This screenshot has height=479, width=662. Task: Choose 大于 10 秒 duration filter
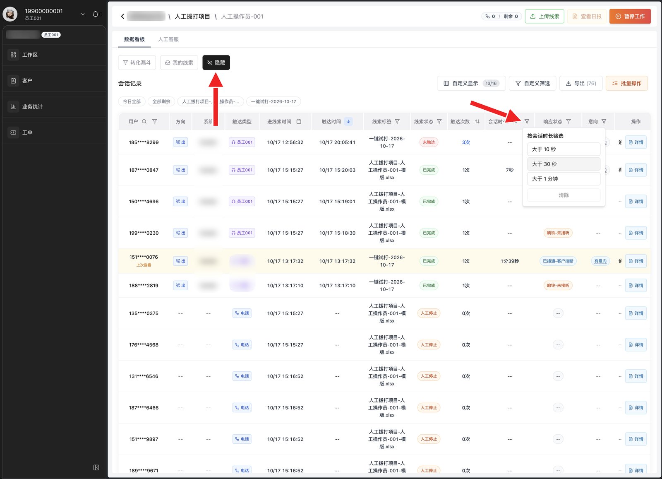[x=564, y=149]
